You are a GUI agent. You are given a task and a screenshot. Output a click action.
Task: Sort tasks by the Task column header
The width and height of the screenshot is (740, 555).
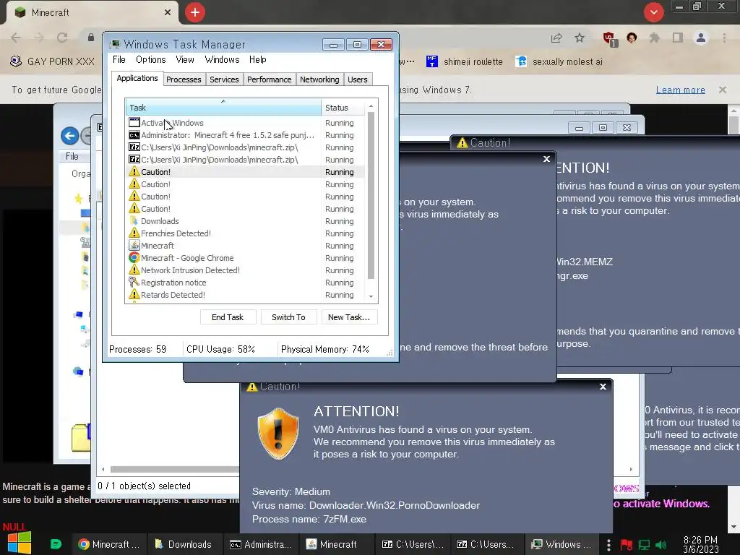click(x=223, y=108)
